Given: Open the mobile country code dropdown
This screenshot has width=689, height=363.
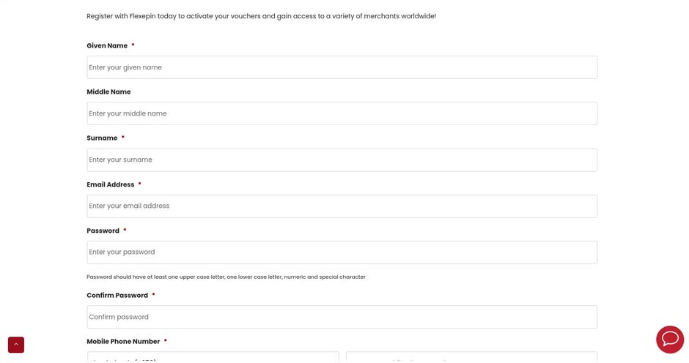Looking at the screenshot, I should (x=213, y=357).
